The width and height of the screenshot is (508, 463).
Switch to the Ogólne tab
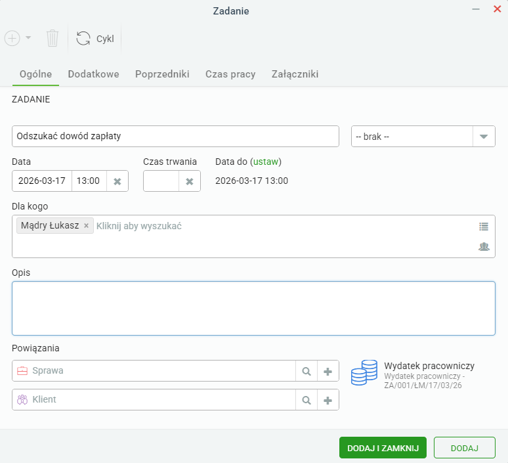(35, 74)
